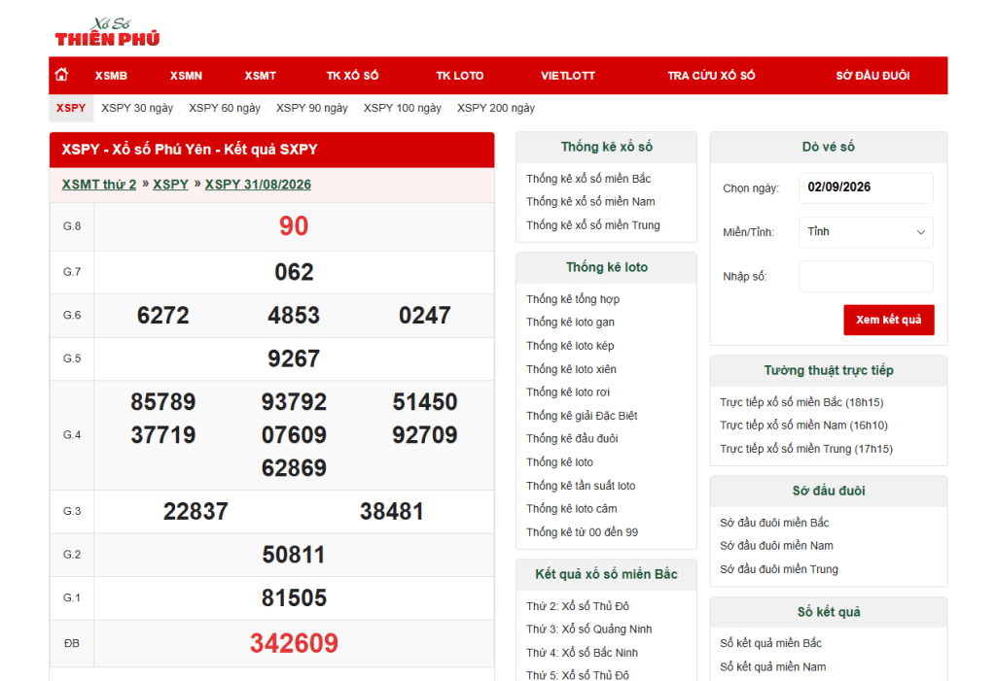This screenshot has height=681, width=996.
Task: Open the TK LOTO menu
Action: (460, 76)
